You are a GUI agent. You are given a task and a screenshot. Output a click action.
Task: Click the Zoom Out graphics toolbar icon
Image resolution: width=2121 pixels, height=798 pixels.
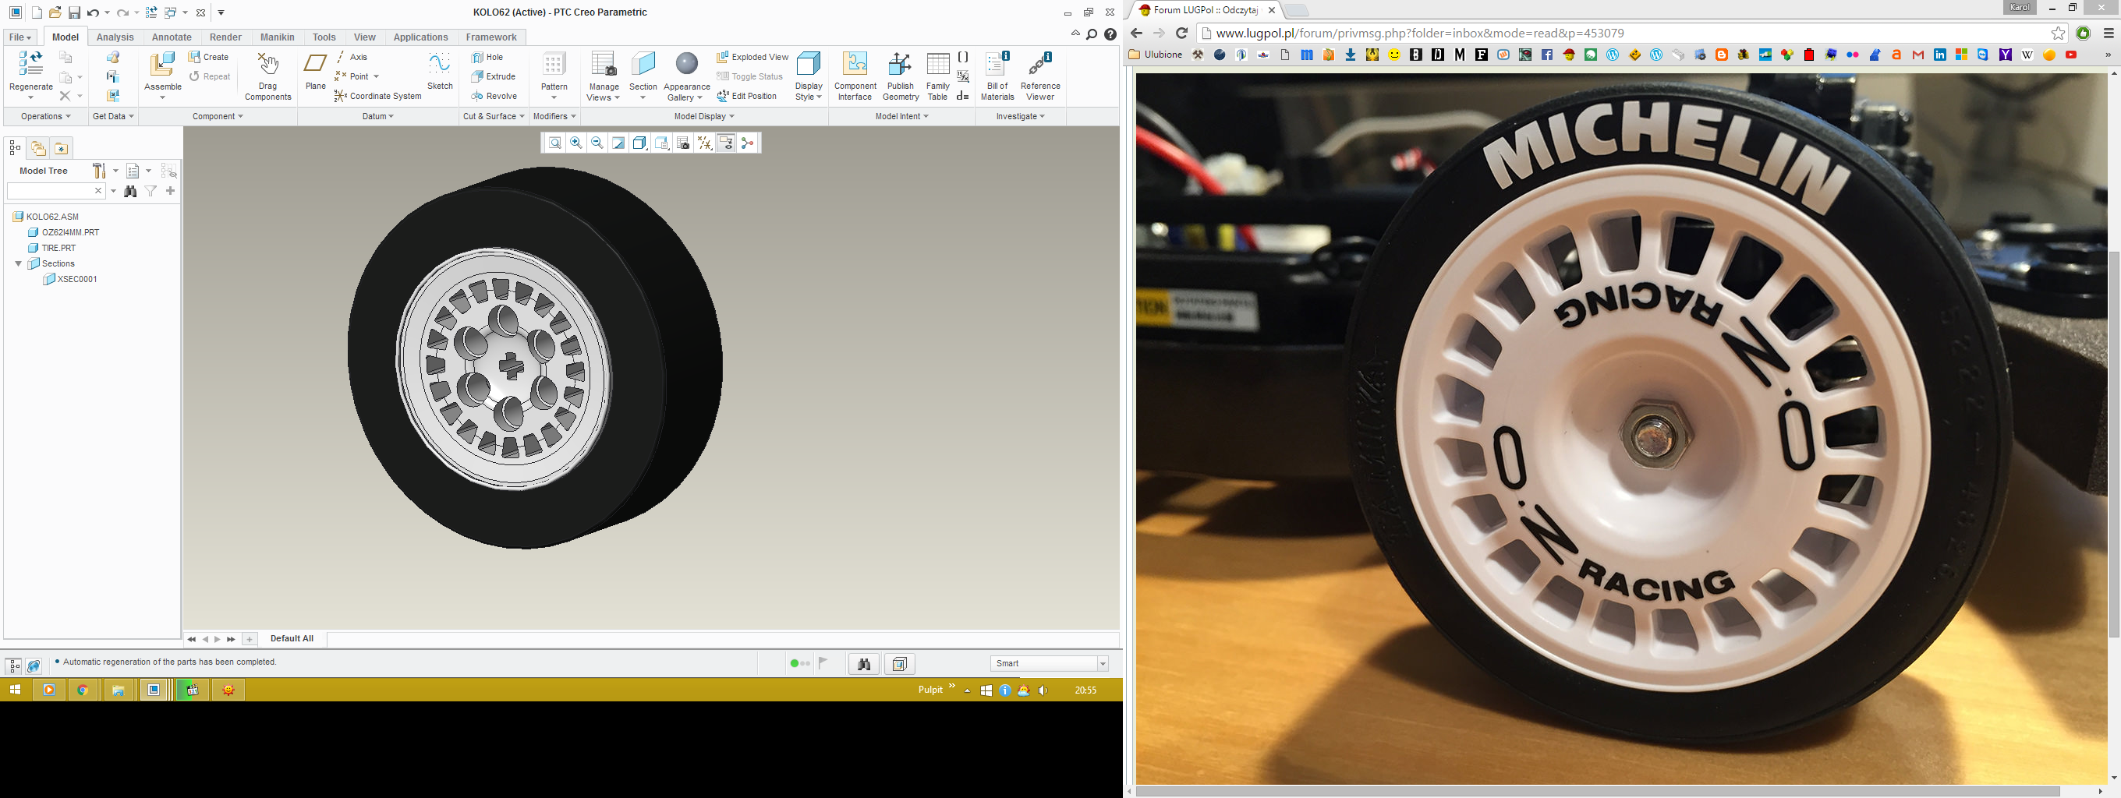pos(598,143)
